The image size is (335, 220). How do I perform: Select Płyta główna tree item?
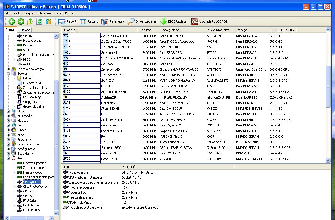pyautogui.click(x=32, y=41)
